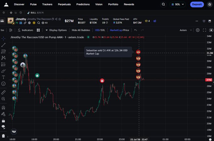Screen dimensions: 214x141
Task: Select the BULL $29.7K watchlist token
Action: tap(36, 13)
